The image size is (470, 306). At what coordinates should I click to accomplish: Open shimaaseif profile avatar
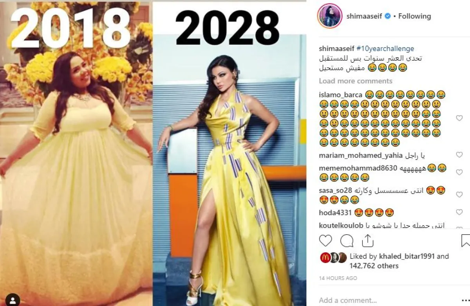(330, 16)
